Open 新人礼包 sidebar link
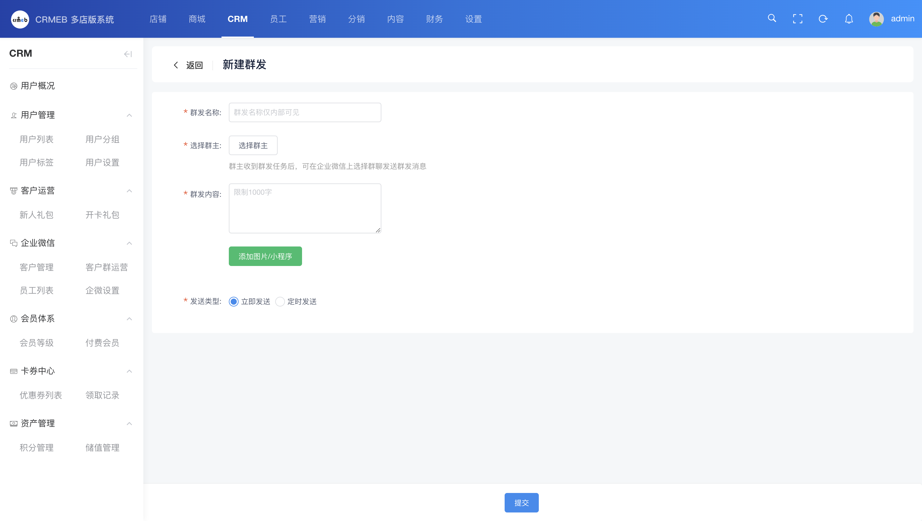This screenshot has height=521, width=922. coord(37,215)
